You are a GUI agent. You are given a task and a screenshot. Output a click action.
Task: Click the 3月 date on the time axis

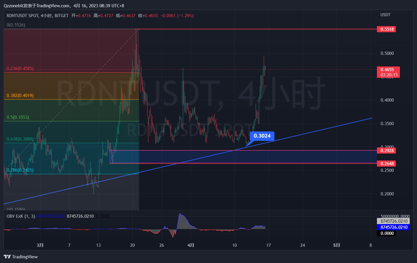[x=40, y=245]
